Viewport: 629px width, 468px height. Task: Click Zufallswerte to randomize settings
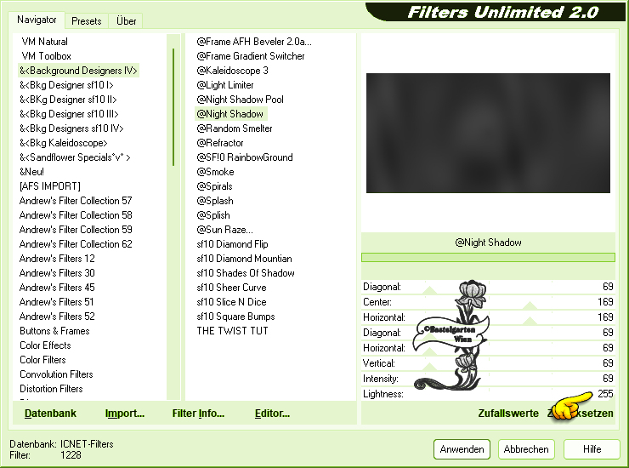[508, 414]
